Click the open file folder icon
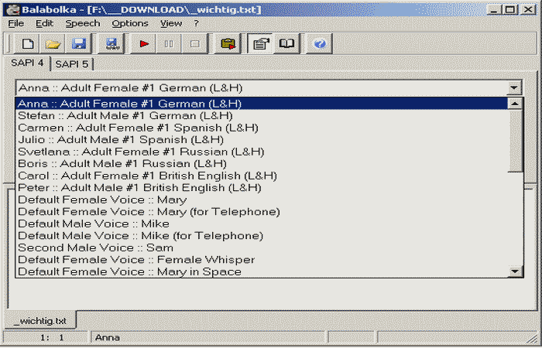The height and width of the screenshot is (348, 542). coord(53,44)
